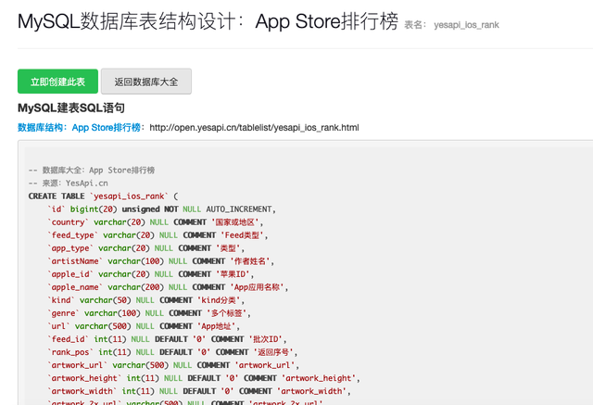Click the table name yesapi_ios_rank in header
The image size is (593, 405).
pyautogui.click(x=466, y=25)
